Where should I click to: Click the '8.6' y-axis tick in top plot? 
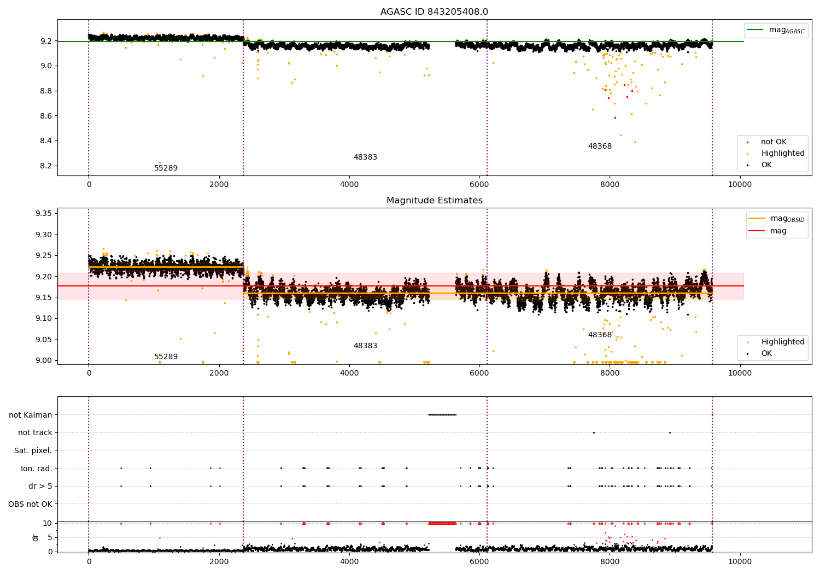point(46,116)
